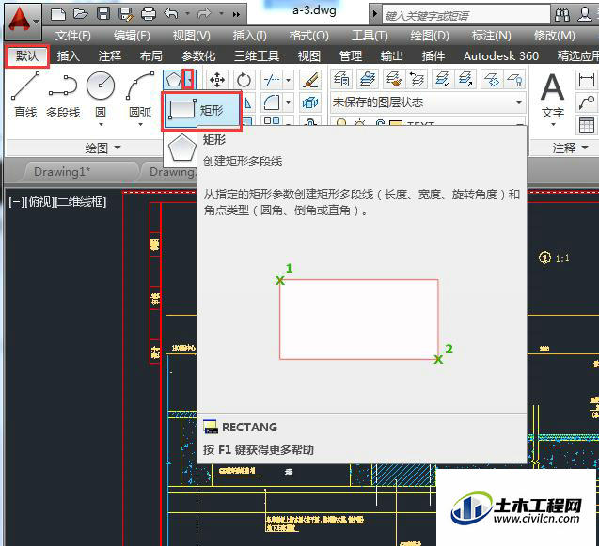599x546 pixels.
Task: Select the Erase tool icon
Action: pos(310,80)
